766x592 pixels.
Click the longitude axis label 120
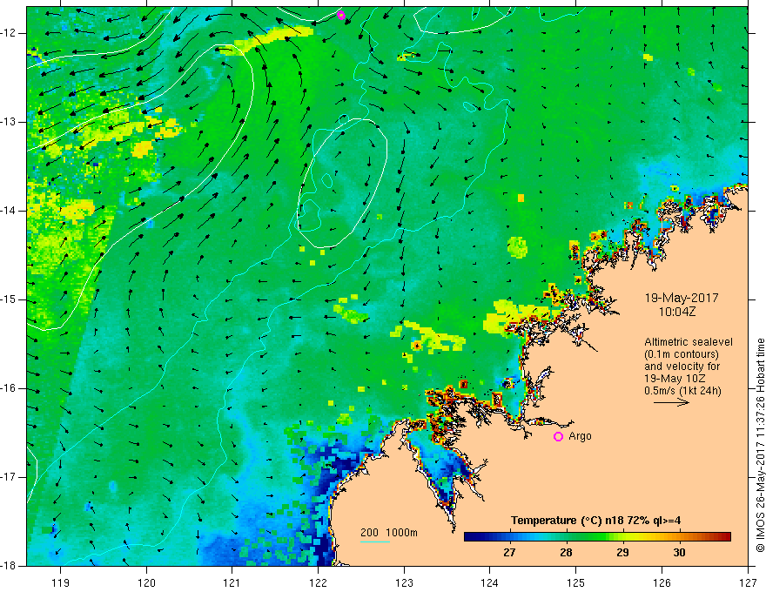coord(146,582)
